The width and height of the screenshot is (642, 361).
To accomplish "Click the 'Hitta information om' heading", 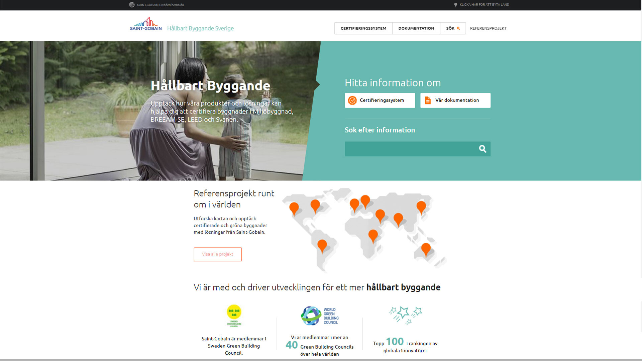I will pos(393,83).
